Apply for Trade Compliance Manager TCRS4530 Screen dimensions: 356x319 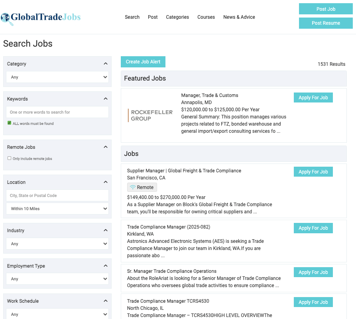pos(313,302)
